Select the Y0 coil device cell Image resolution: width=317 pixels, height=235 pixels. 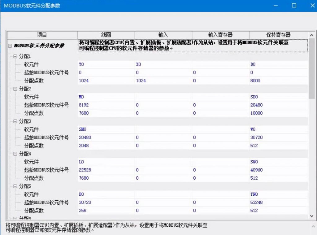pyautogui.click(x=106, y=64)
